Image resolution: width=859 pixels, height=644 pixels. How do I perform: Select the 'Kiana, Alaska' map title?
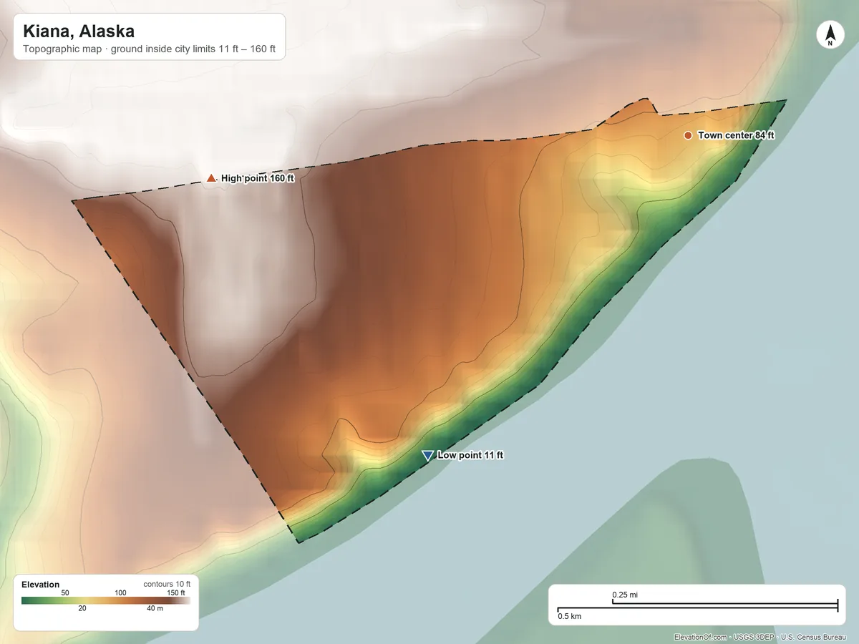79,31
